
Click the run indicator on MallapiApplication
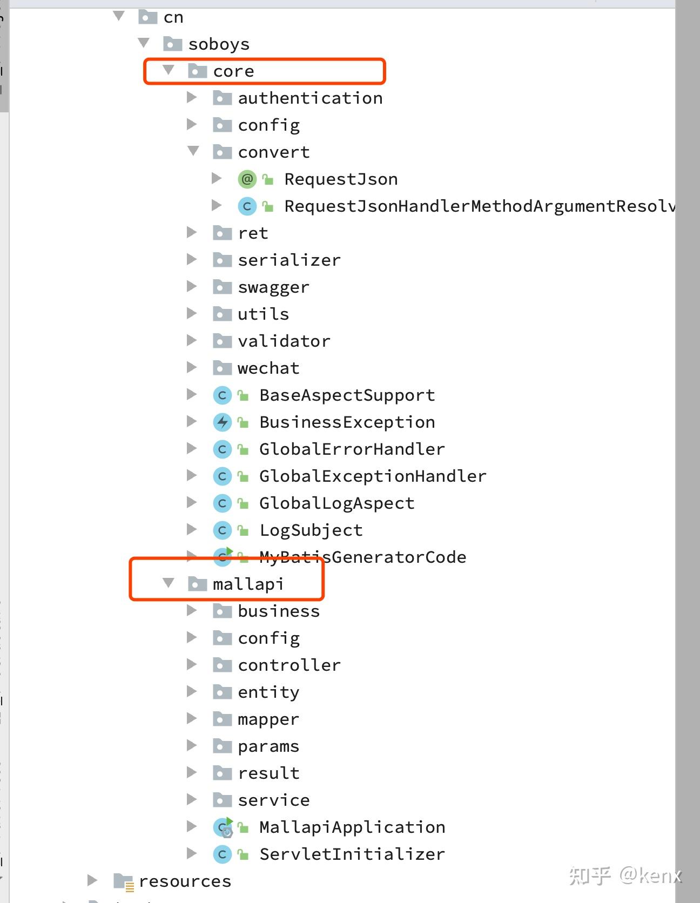[229, 820]
